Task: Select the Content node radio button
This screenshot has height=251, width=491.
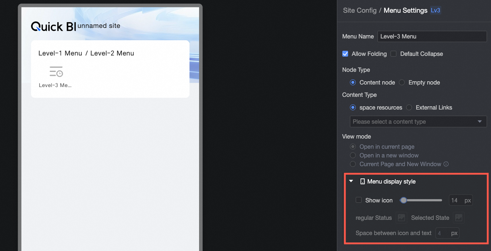Action: pos(353,82)
